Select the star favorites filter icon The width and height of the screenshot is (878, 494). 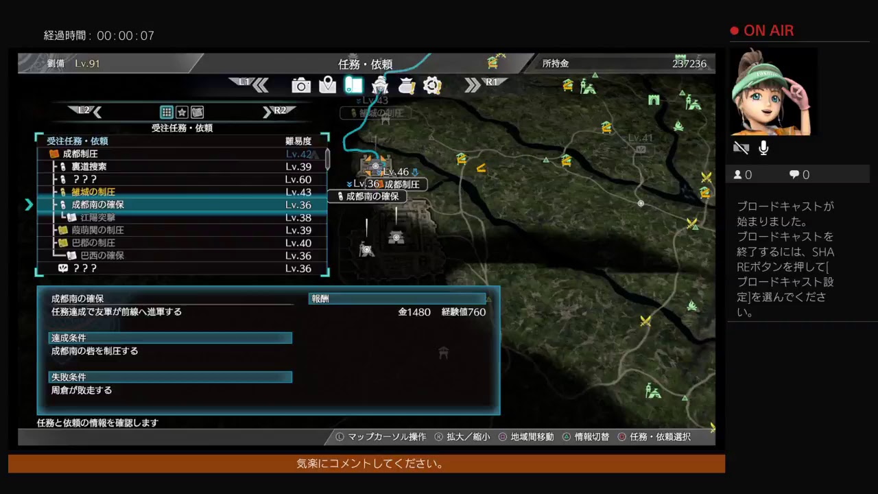pos(182,112)
